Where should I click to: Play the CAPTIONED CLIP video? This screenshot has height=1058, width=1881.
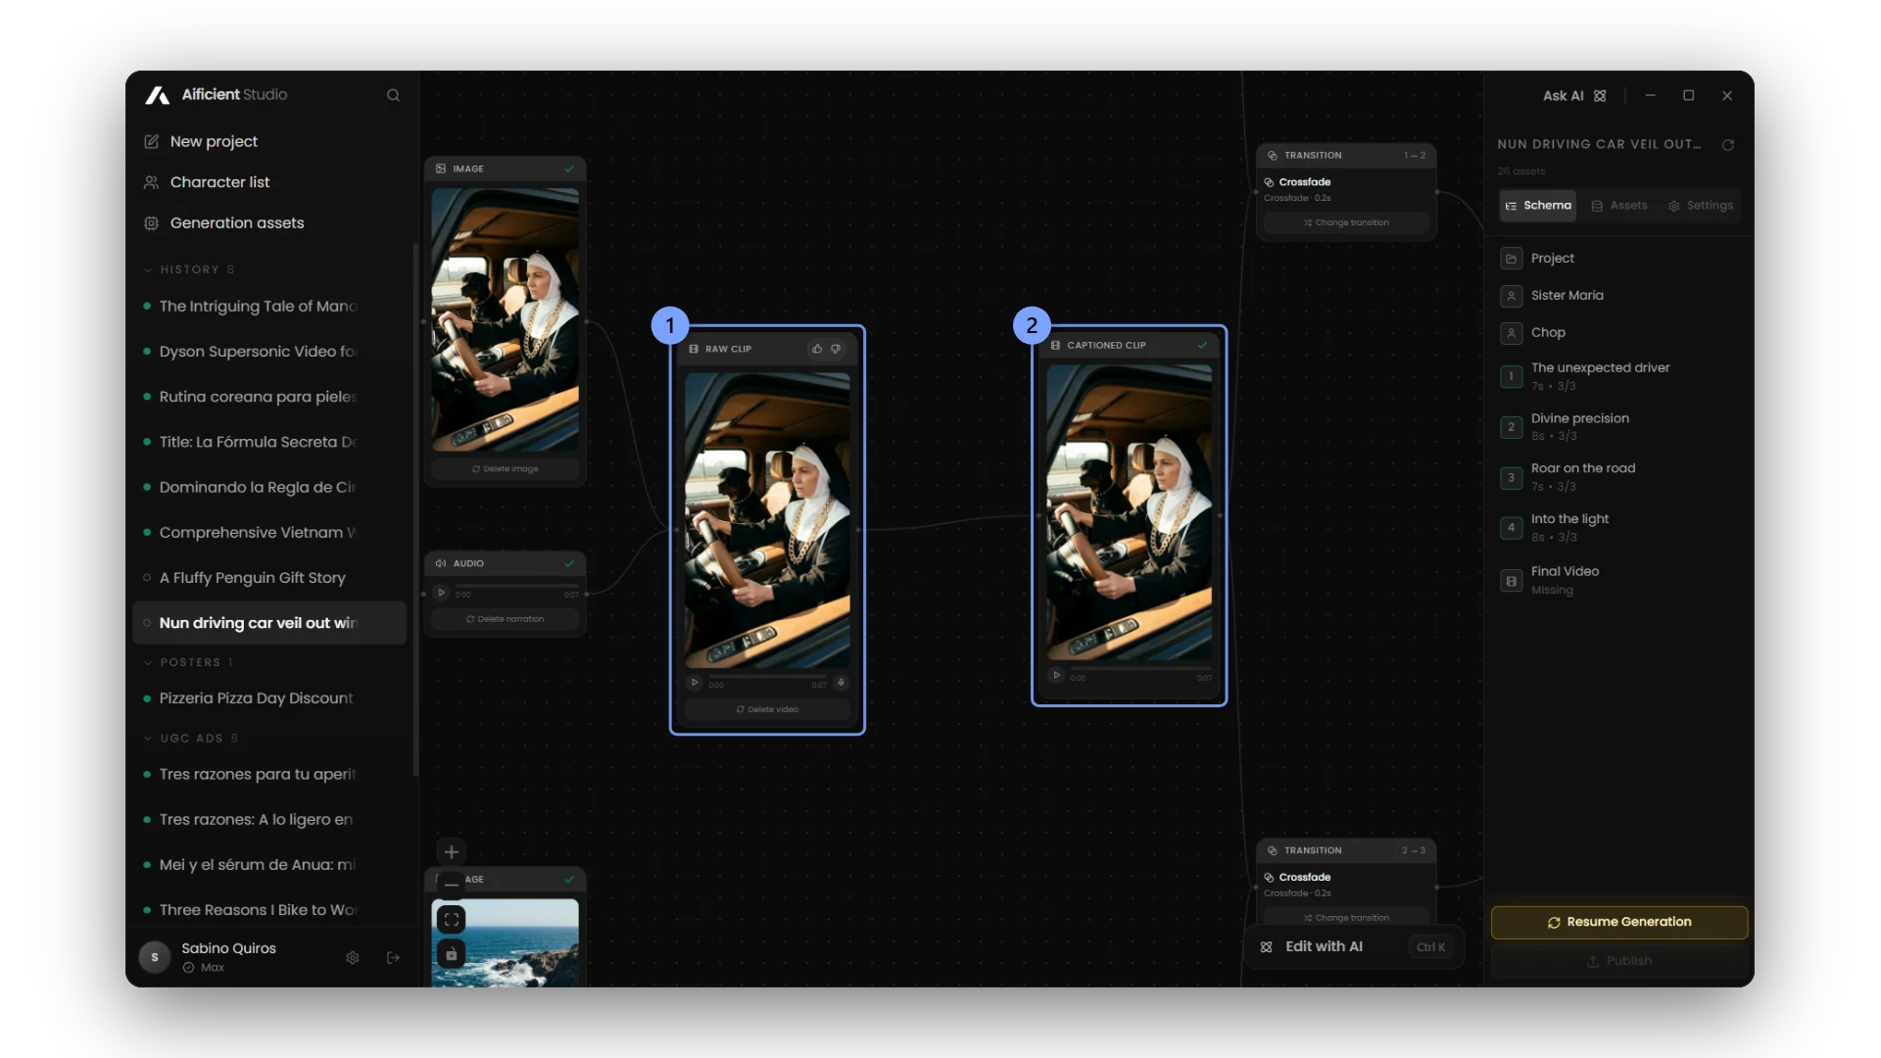tap(1056, 675)
